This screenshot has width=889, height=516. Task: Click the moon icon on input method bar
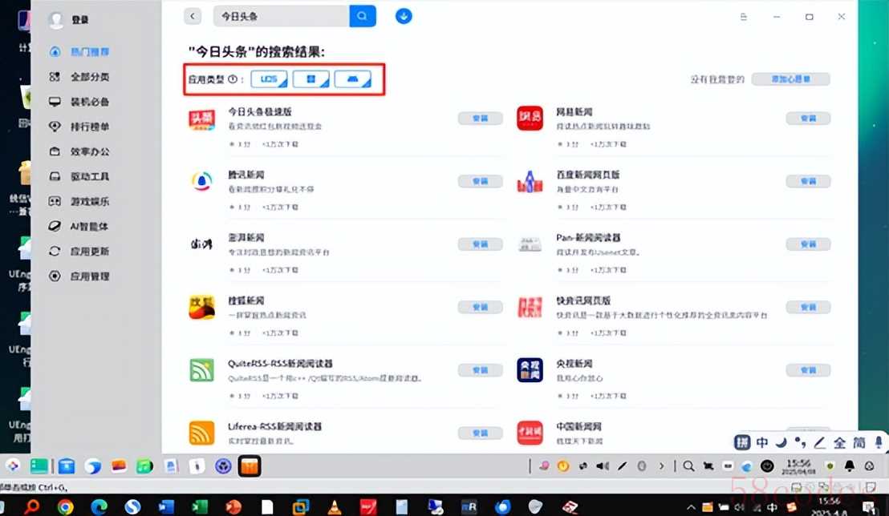(781, 442)
